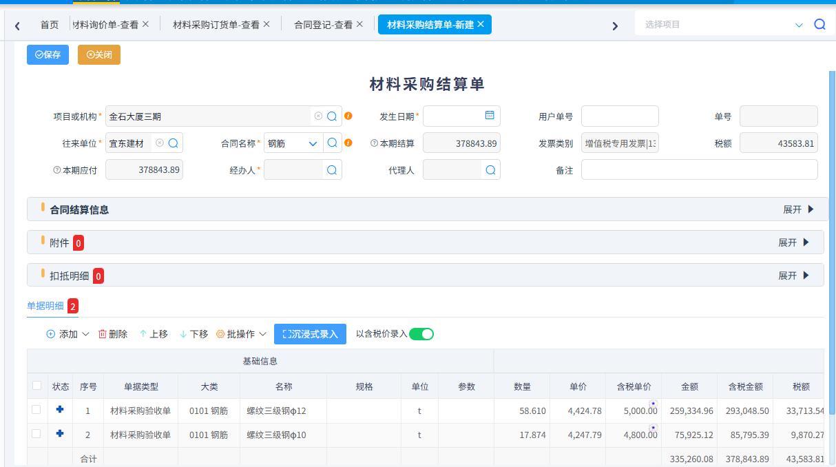The width and height of the screenshot is (836, 467).
Task: Disable the 以含税价录入 toggle
Action: (424, 333)
